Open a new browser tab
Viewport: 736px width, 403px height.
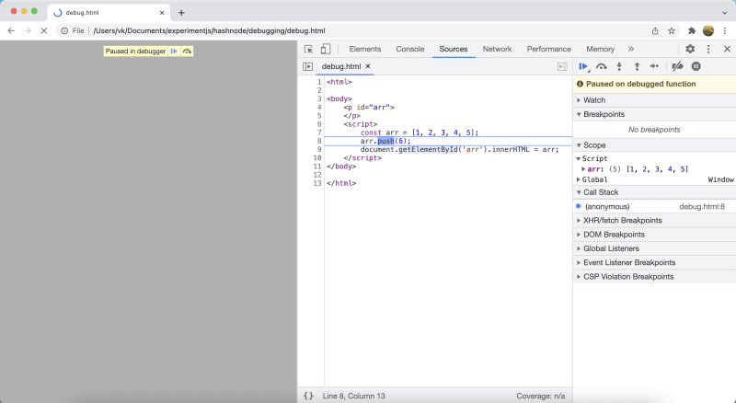tap(181, 13)
